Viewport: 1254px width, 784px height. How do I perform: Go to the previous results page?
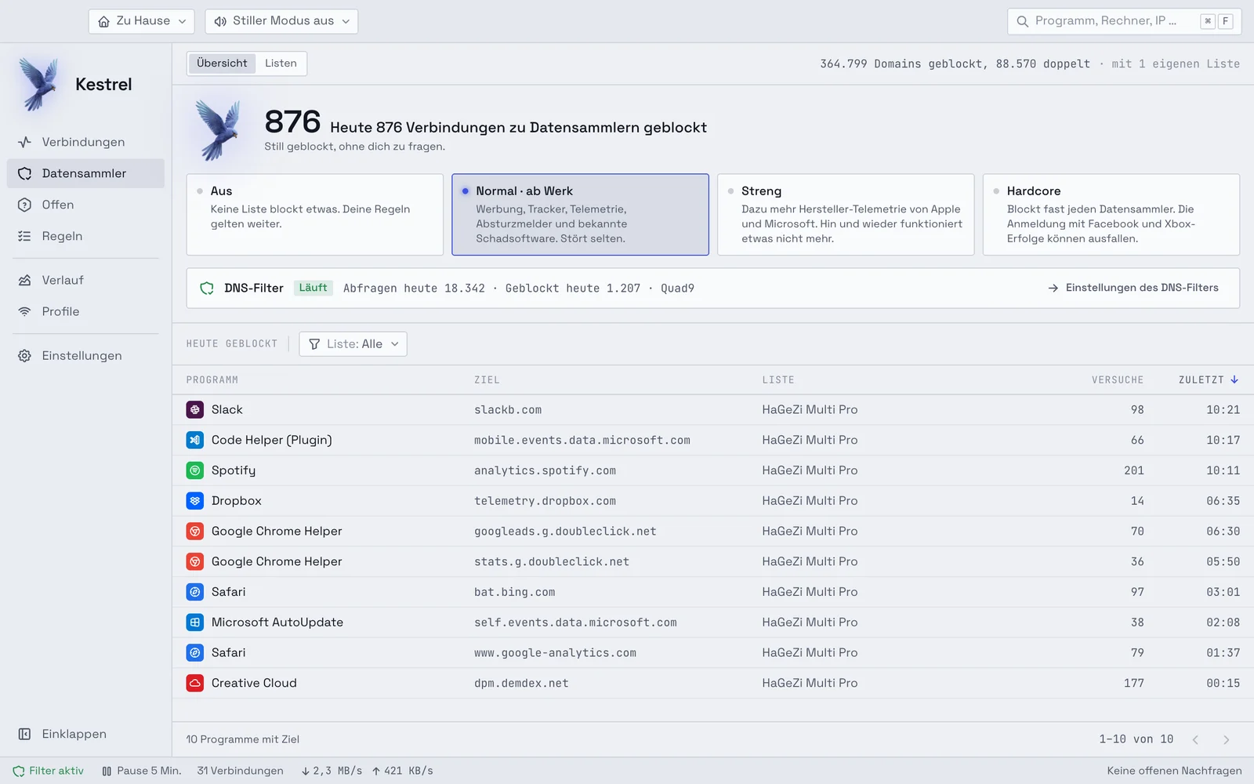pos(1195,739)
